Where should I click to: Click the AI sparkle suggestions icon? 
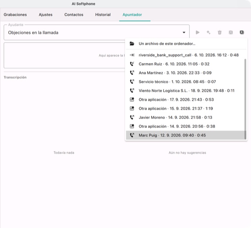[x=208, y=32]
